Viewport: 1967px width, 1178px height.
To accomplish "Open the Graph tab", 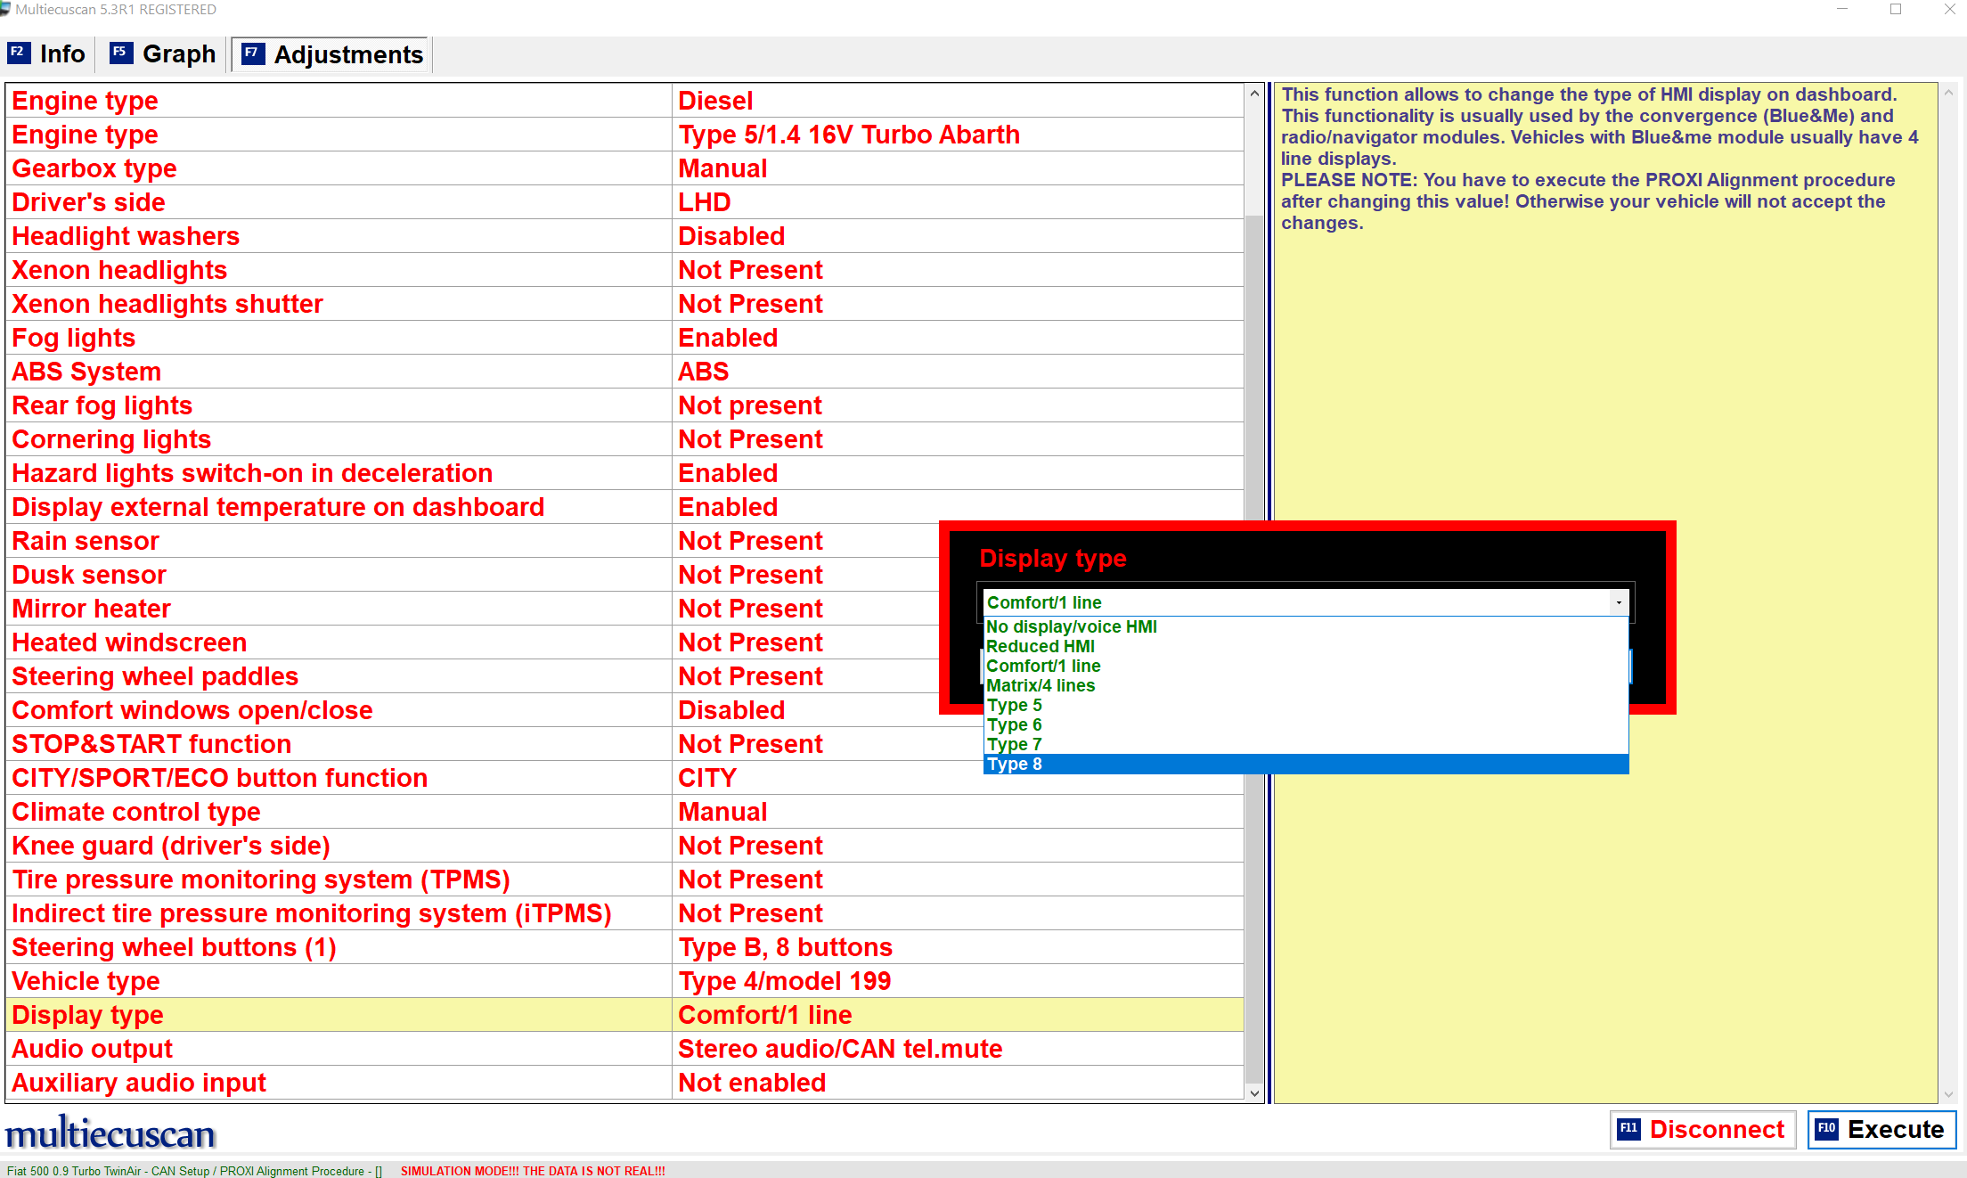I will pyautogui.click(x=165, y=53).
